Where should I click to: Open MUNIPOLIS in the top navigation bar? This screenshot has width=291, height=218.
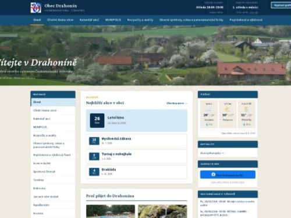[113, 20]
